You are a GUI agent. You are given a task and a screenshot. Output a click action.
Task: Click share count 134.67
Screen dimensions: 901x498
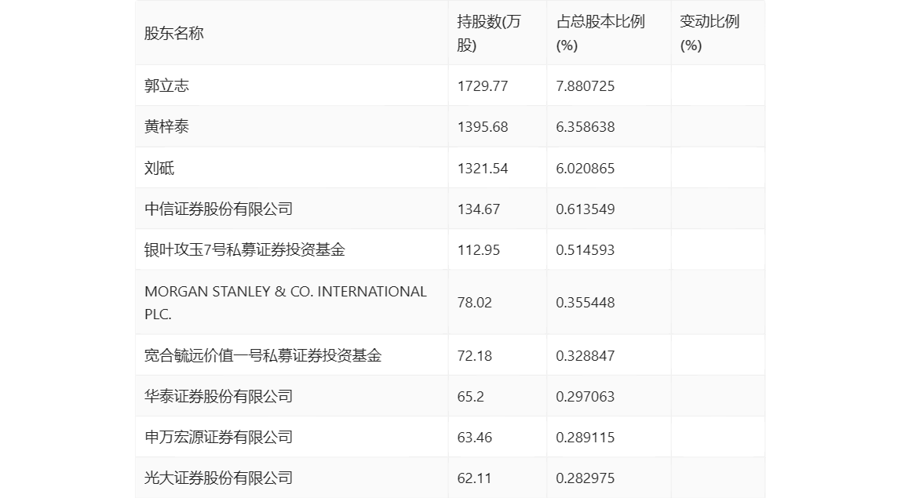click(479, 209)
